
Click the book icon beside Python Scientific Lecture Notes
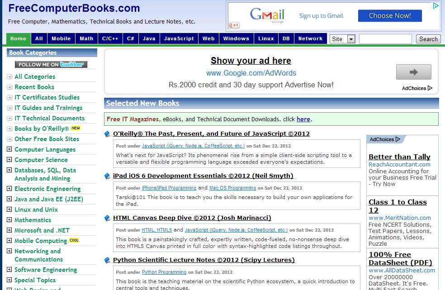pyautogui.click(x=107, y=260)
